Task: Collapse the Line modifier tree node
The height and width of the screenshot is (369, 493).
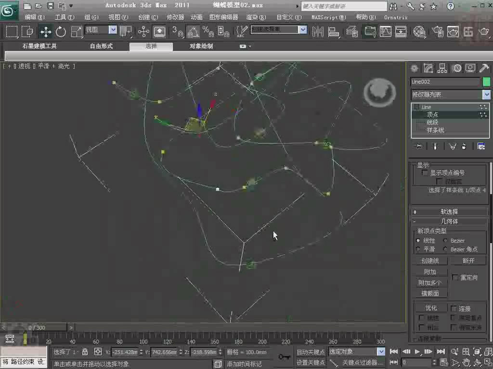Action: coord(416,107)
